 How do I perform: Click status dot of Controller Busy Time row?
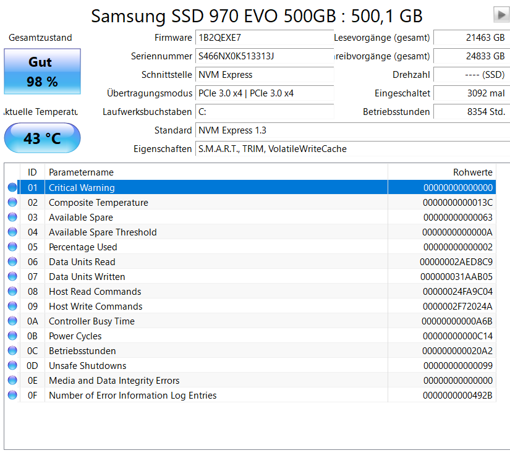coord(12,321)
